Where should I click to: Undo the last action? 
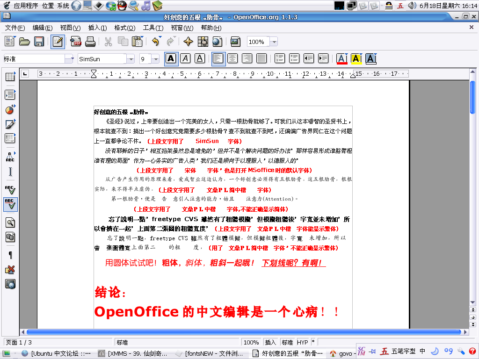click(155, 42)
